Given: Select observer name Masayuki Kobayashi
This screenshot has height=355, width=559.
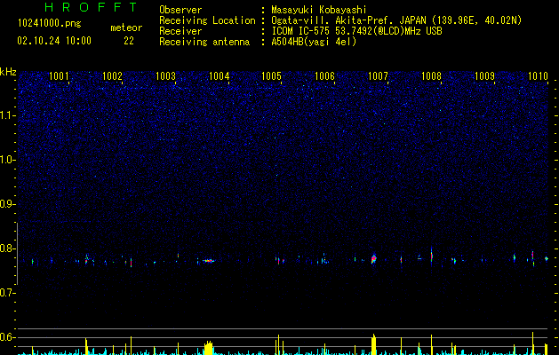Looking at the screenshot, I should coord(319,10).
